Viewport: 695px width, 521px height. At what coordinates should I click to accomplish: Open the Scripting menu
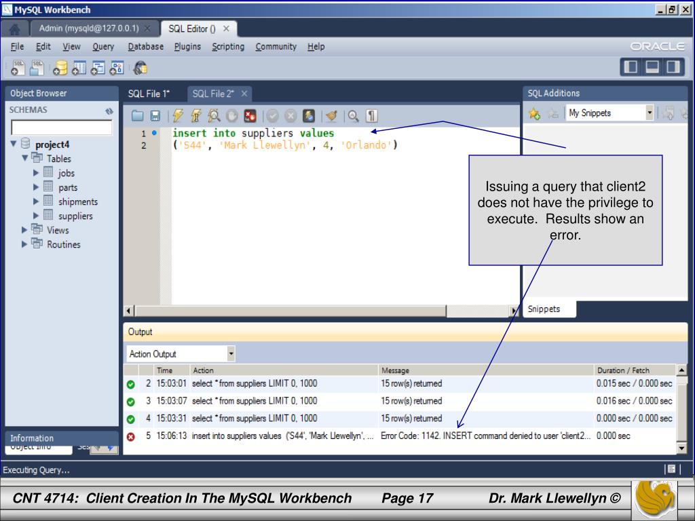228,47
